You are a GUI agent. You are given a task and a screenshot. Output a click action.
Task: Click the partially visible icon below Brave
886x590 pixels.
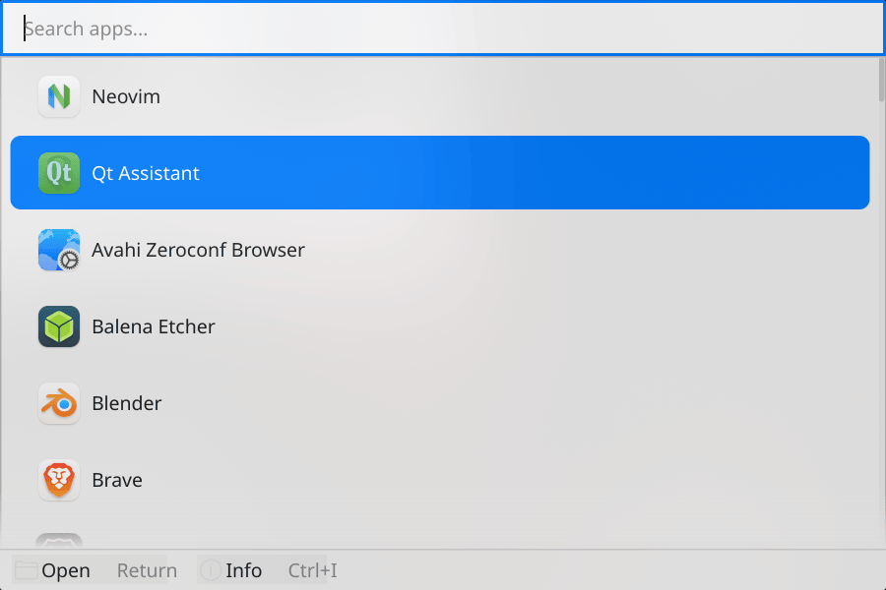59,540
